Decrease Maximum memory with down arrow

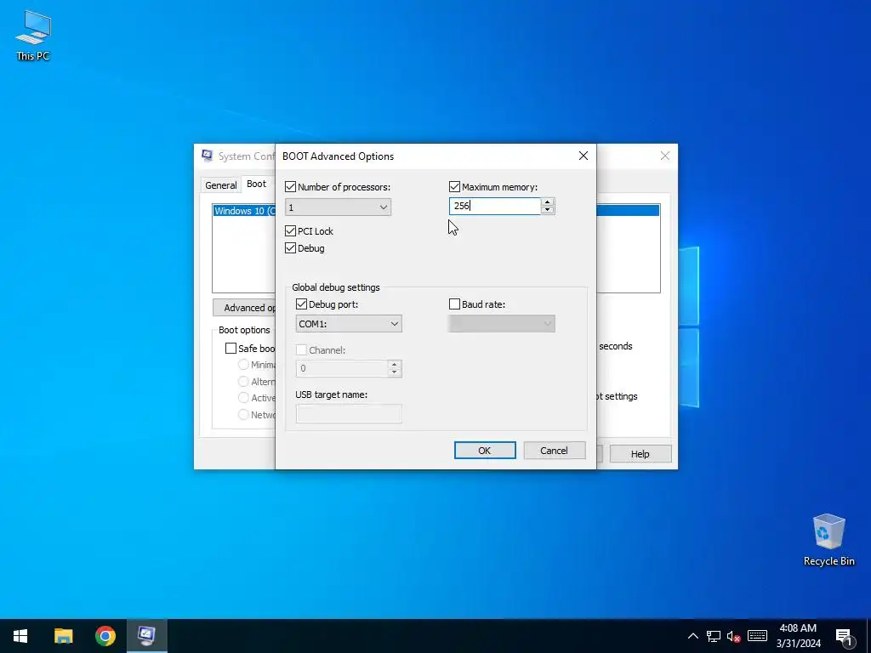click(x=548, y=210)
